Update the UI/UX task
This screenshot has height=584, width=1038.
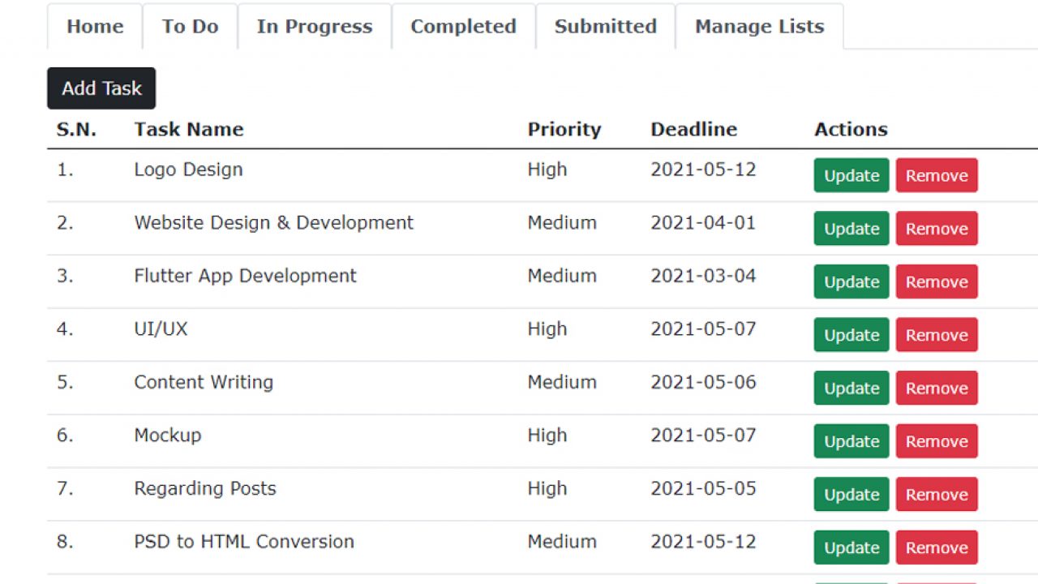(851, 335)
